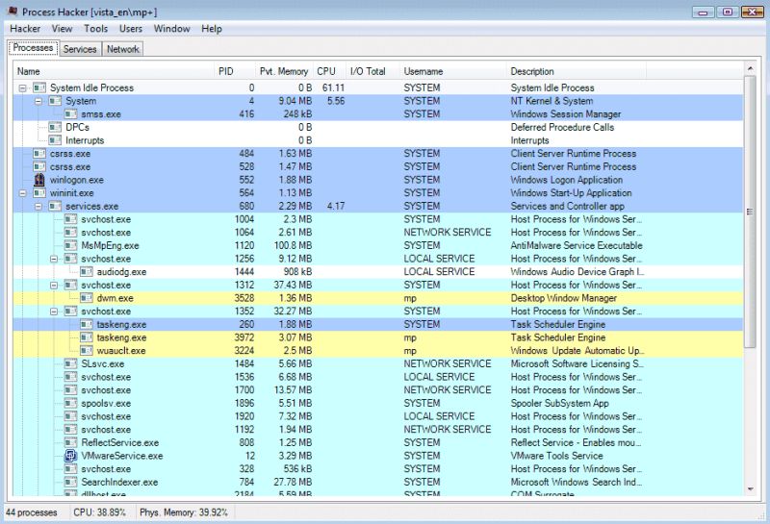Open the Hacker menu
Image resolution: width=770 pixels, height=524 pixels.
pyautogui.click(x=25, y=29)
